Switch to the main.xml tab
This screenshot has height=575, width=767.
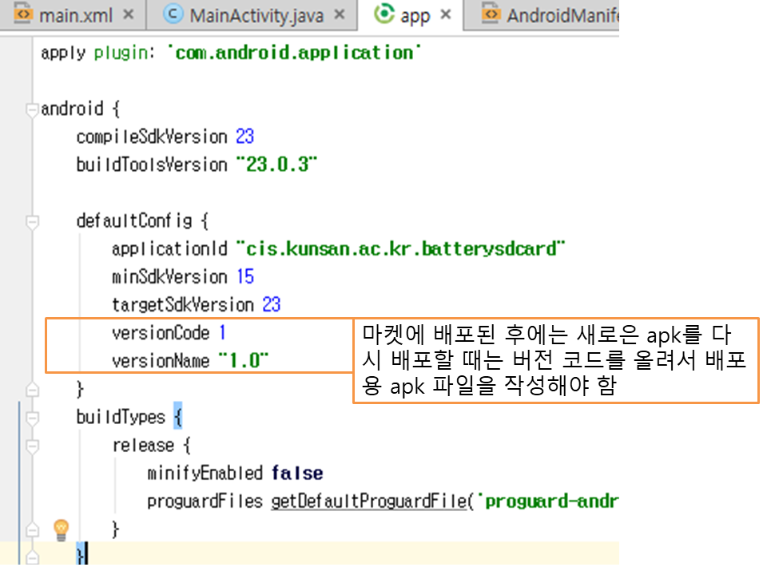(76, 15)
